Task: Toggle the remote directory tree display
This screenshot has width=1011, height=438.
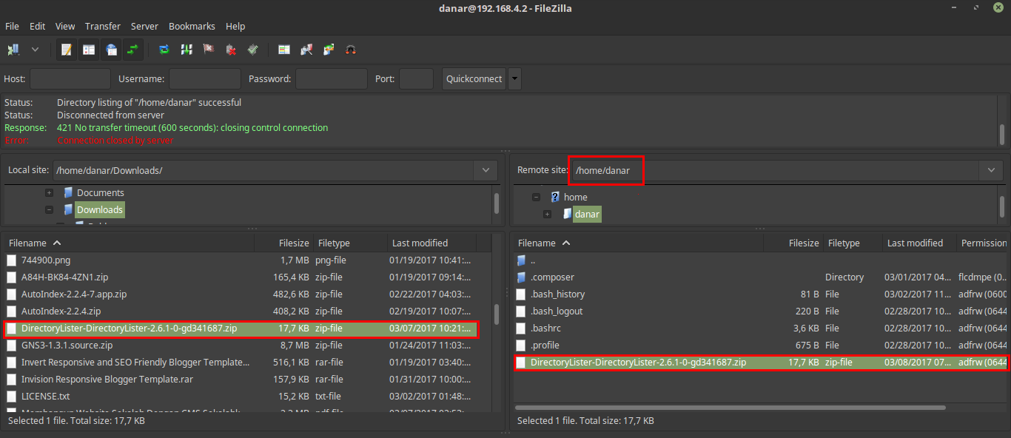Action: tap(111, 50)
